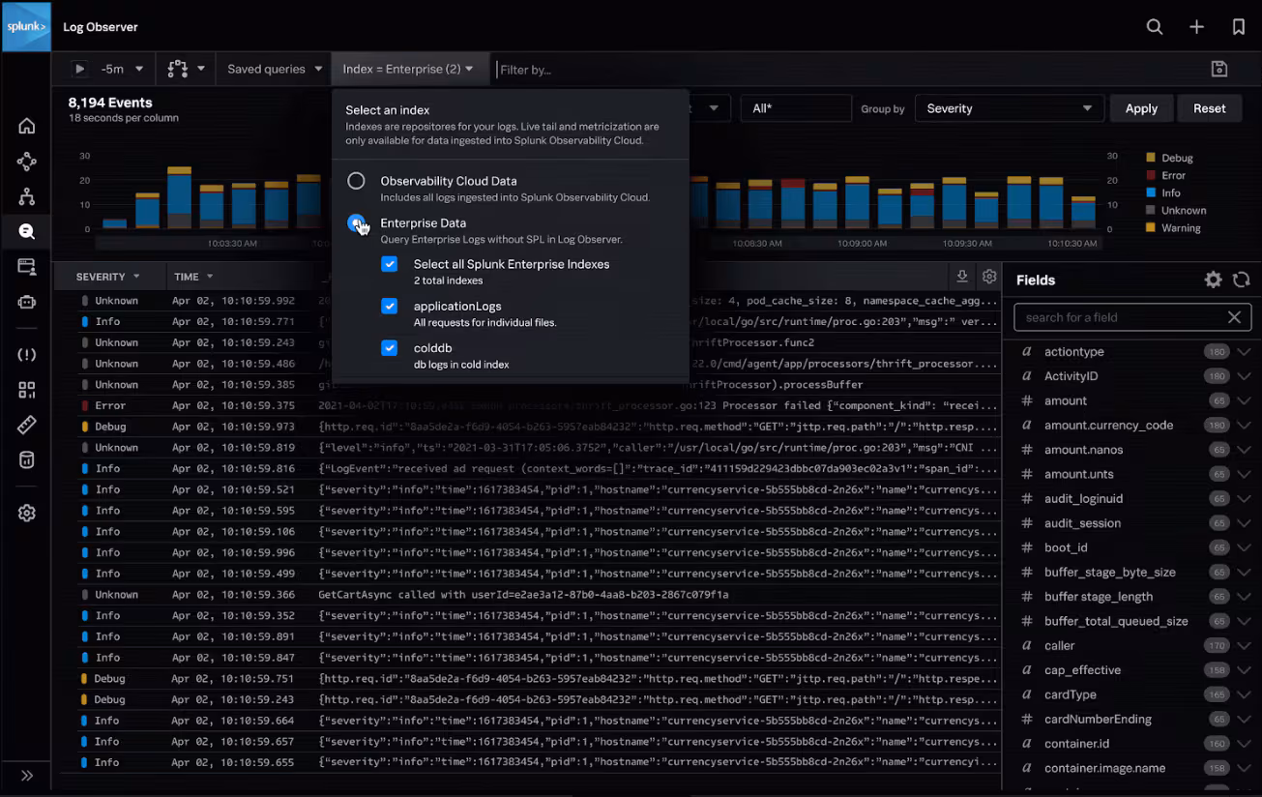Open the alerts exclamation icon in sidebar

(x=26, y=354)
